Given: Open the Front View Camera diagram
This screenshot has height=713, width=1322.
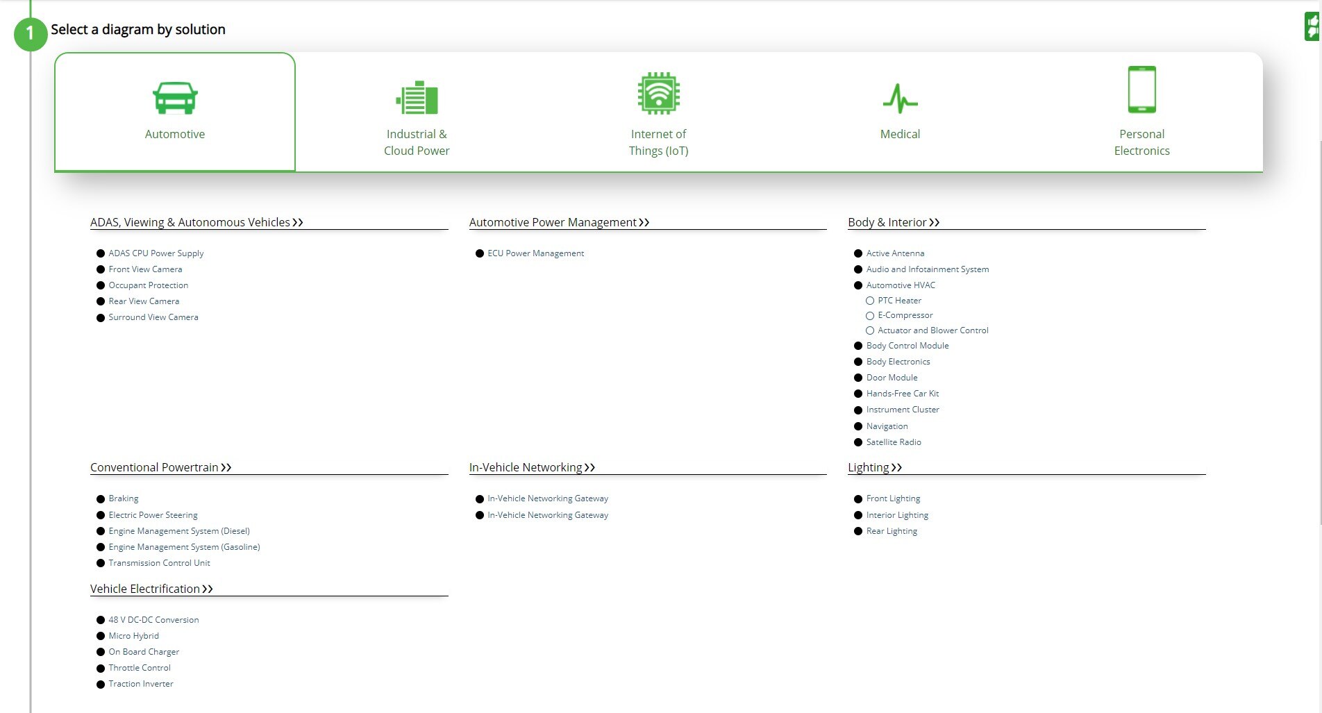Looking at the screenshot, I should [x=145, y=269].
